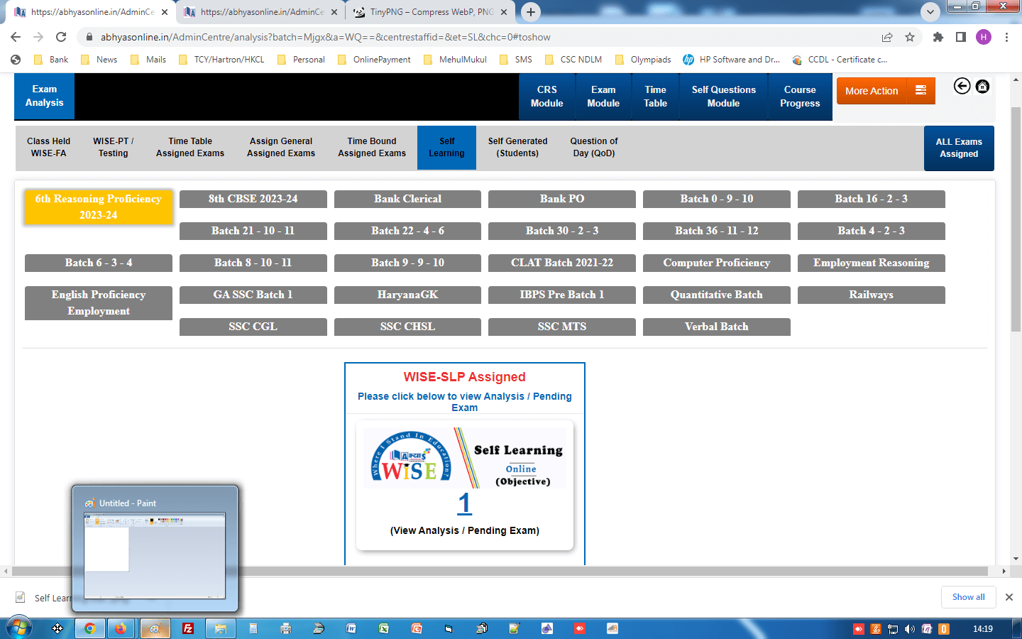The height and width of the screenshot is (639, 1022).
Task: Click the ALL Exams Assigned button
Action: [x=958, y=148]
